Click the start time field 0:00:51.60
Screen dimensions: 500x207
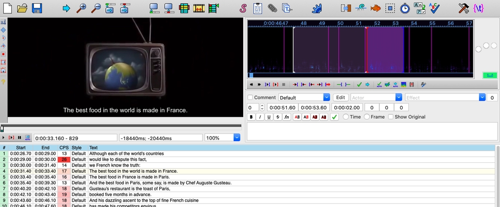click(282, 107)
